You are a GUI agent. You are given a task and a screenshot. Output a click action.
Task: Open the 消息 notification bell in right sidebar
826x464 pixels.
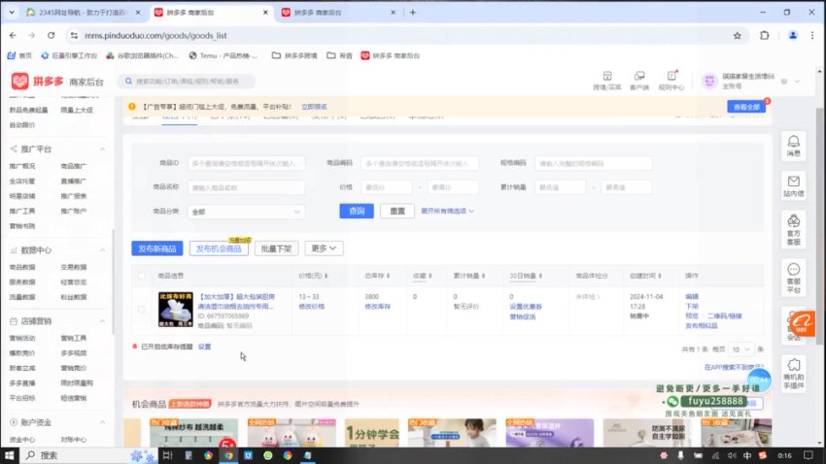(x=794, y=145)
